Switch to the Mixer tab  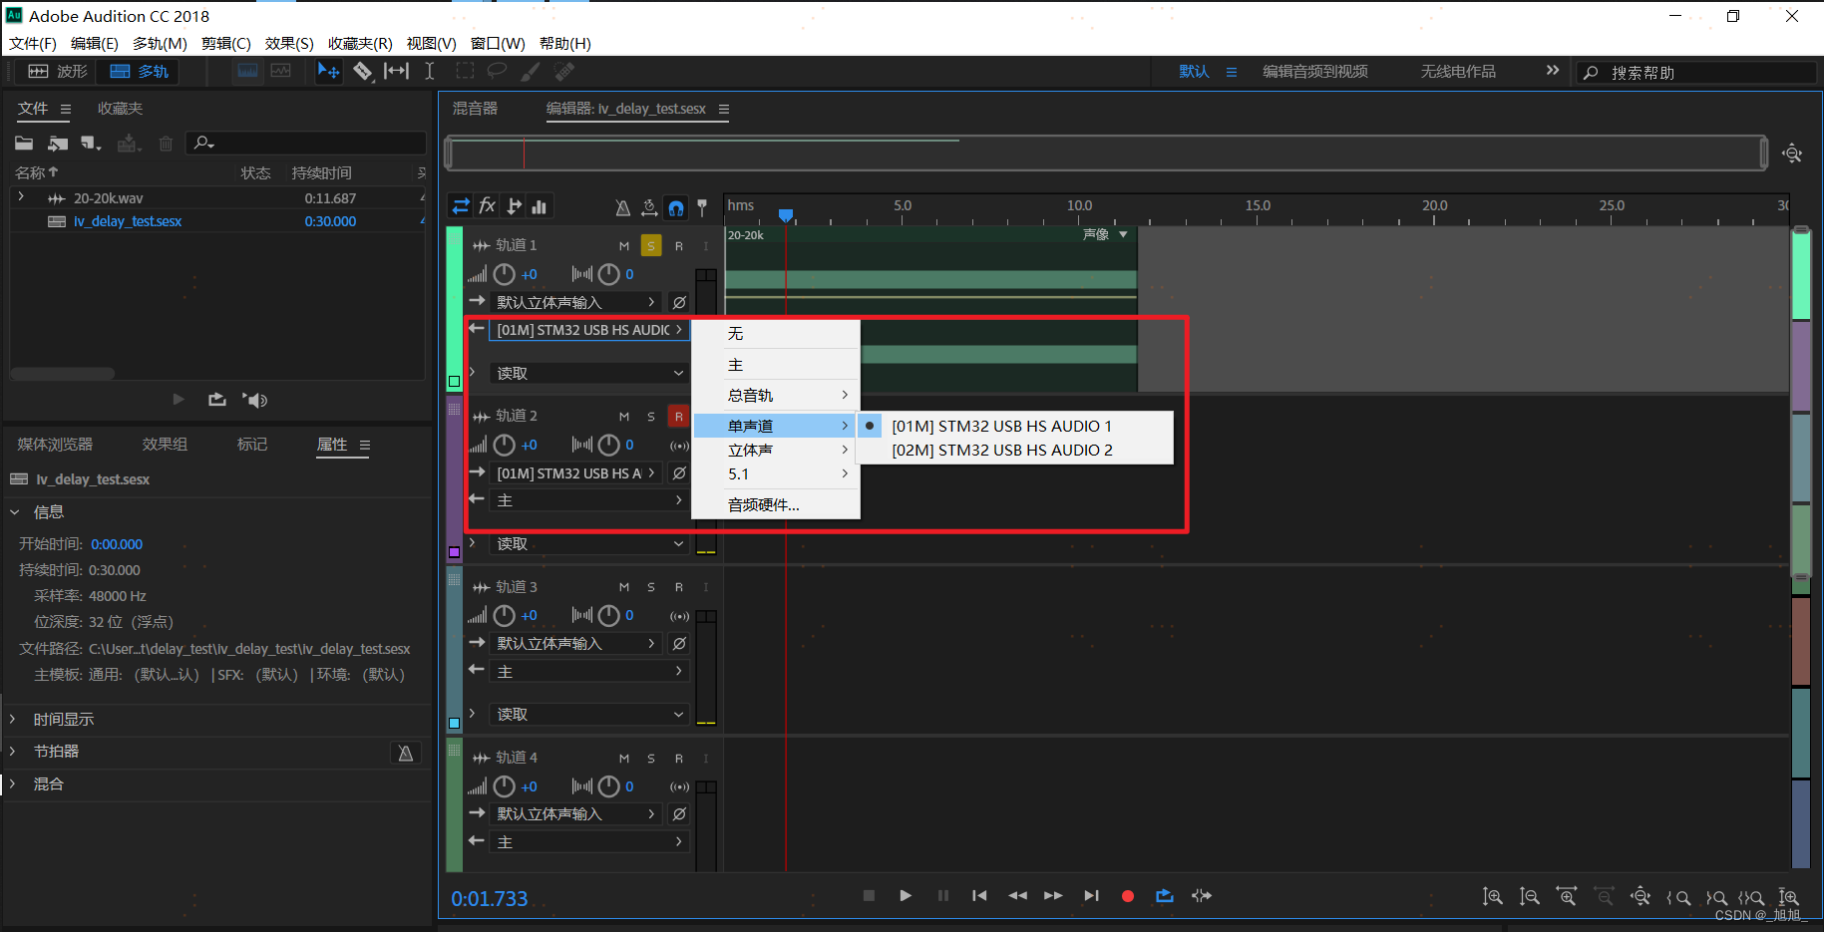coord(475,109)
